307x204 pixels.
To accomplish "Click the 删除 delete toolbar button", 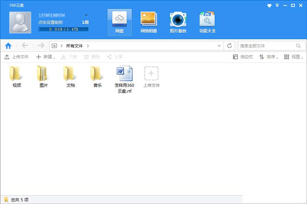I will 92,57.
